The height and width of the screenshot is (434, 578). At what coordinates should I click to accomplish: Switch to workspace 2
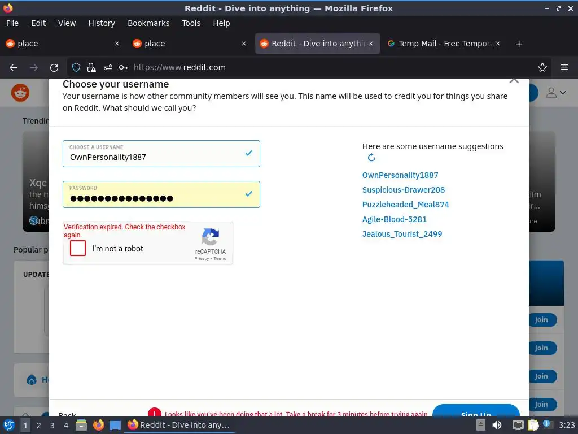(x=39, y=426)
